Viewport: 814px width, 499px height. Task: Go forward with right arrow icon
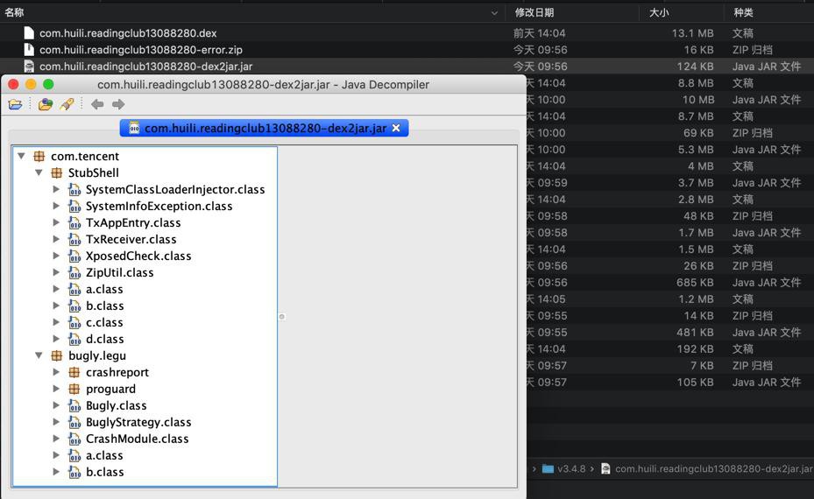pyautogui.click(x=118, y=104)
